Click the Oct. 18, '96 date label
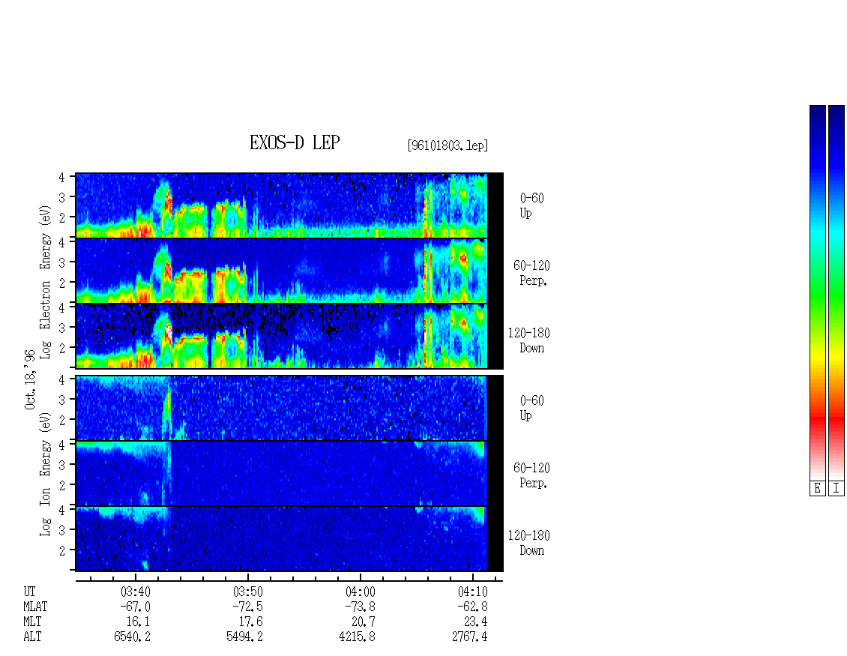This screenshot has height=656, width=847. click(x=30, y=379)
